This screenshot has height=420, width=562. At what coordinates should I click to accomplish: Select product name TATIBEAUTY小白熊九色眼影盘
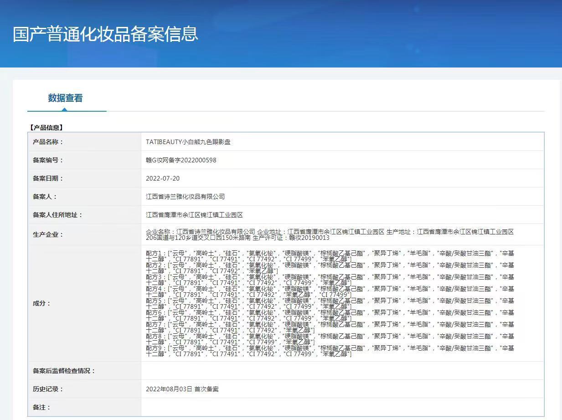(188, 142)
